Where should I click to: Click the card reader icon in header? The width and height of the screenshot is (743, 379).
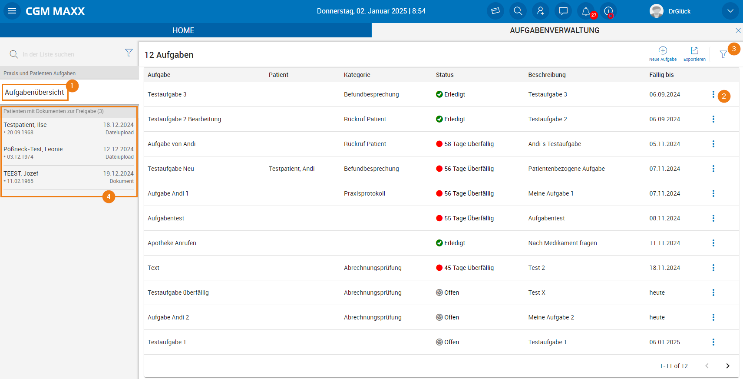495,11
